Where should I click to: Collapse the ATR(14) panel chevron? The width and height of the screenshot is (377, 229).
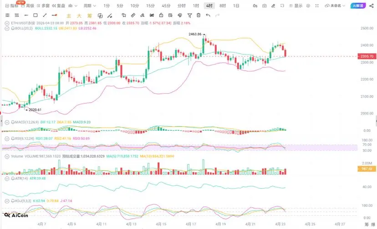(x=7, y=179)
